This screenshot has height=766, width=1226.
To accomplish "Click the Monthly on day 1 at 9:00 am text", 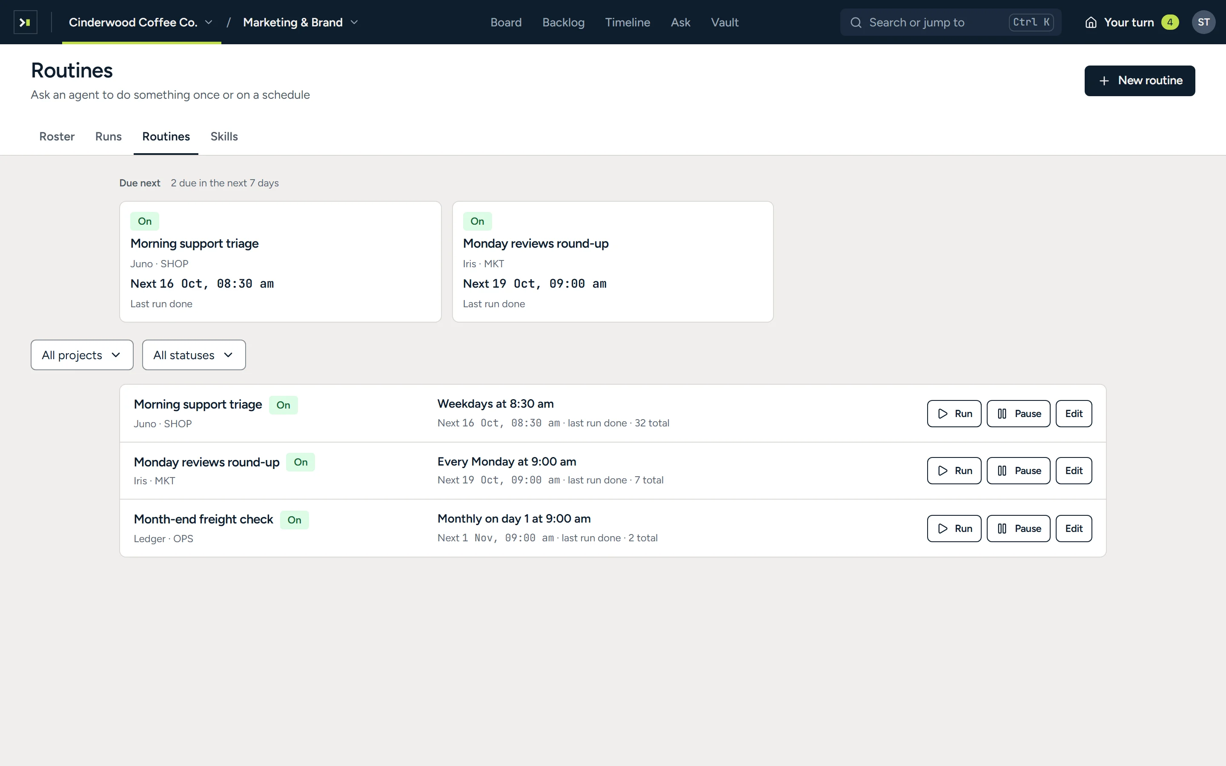I will pos(514,519).
